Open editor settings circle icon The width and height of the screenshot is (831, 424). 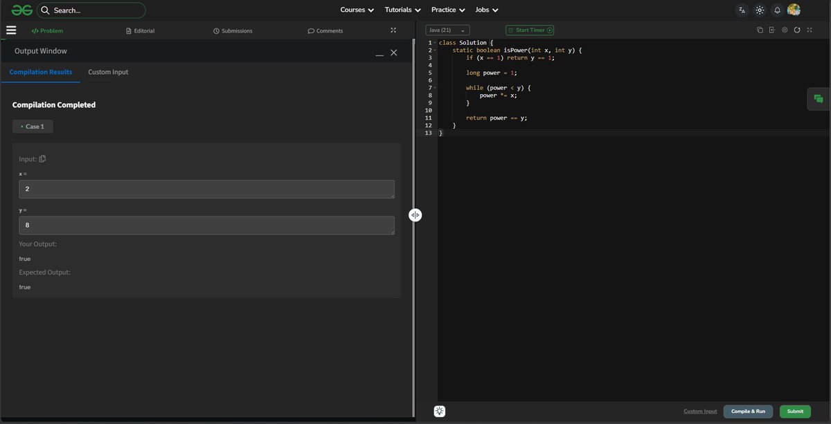tap(785, 30)
